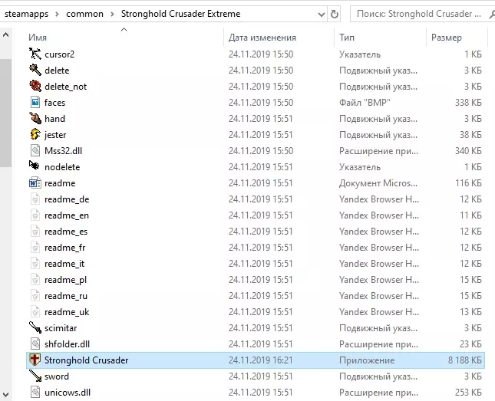495x401 pixels.
Task: Select the file named readme_uk
Action: 67,312
